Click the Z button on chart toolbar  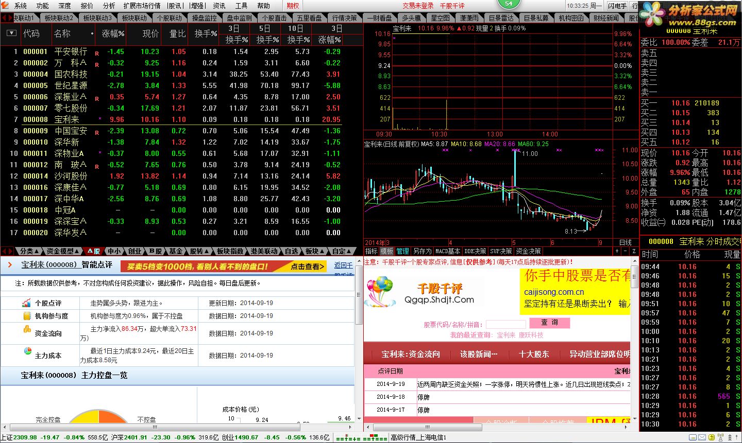634,251
